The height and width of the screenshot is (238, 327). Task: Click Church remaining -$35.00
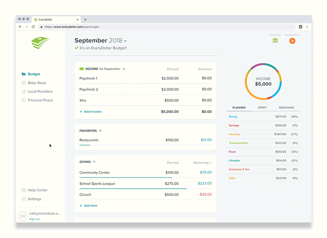tap(205, 194)
